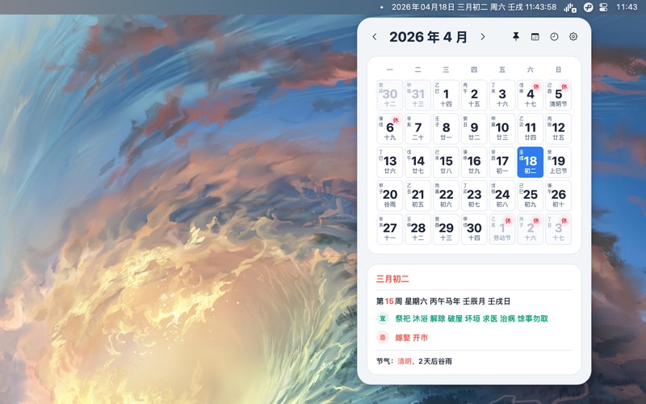The image size is (646, 404).
Task: Select April 9 in the calendar
Action: point(474,128)
